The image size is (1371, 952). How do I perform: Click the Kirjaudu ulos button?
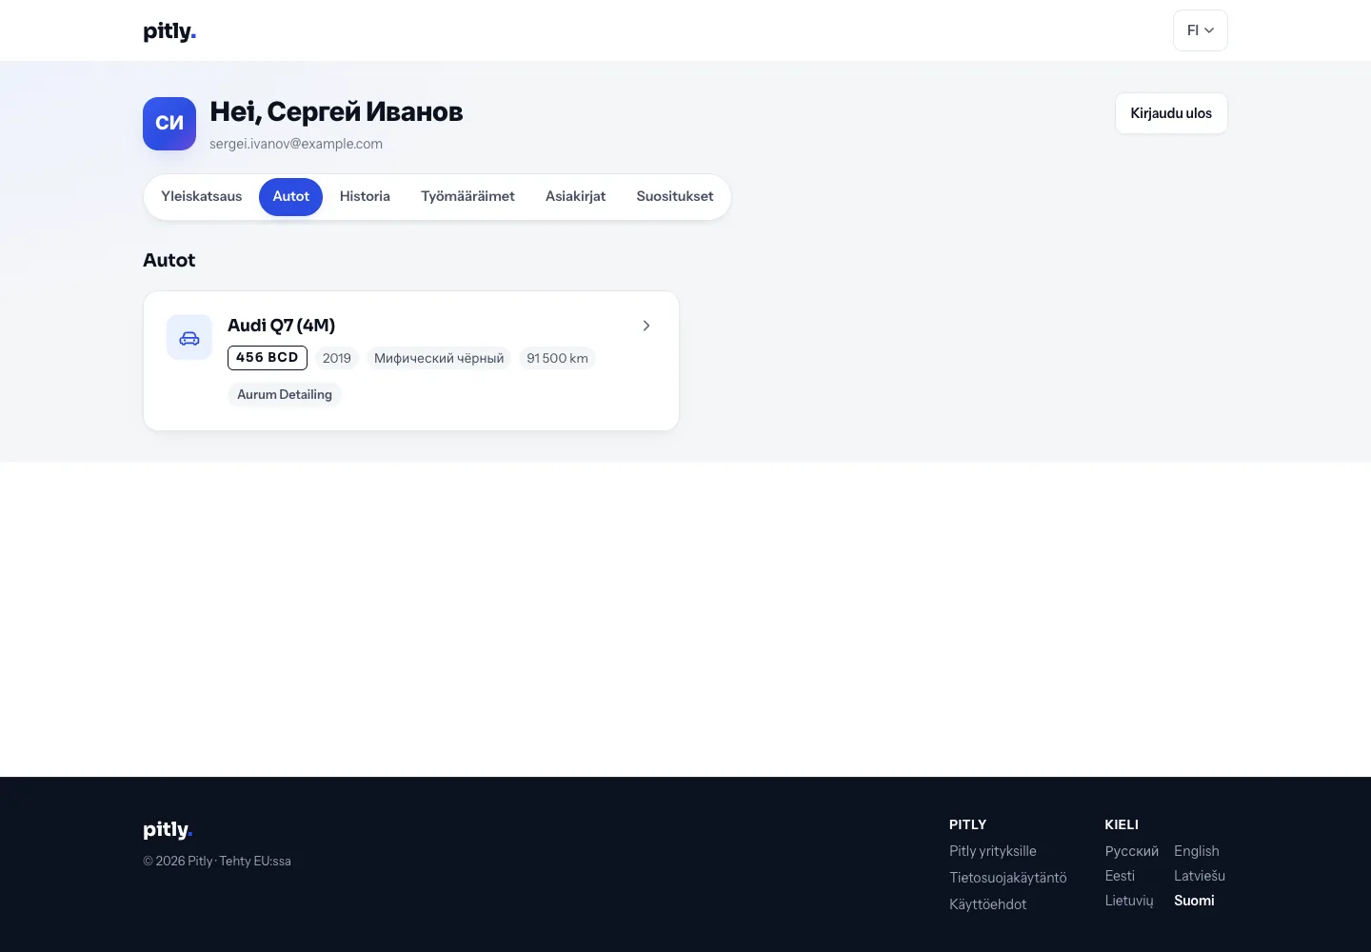1171,113
